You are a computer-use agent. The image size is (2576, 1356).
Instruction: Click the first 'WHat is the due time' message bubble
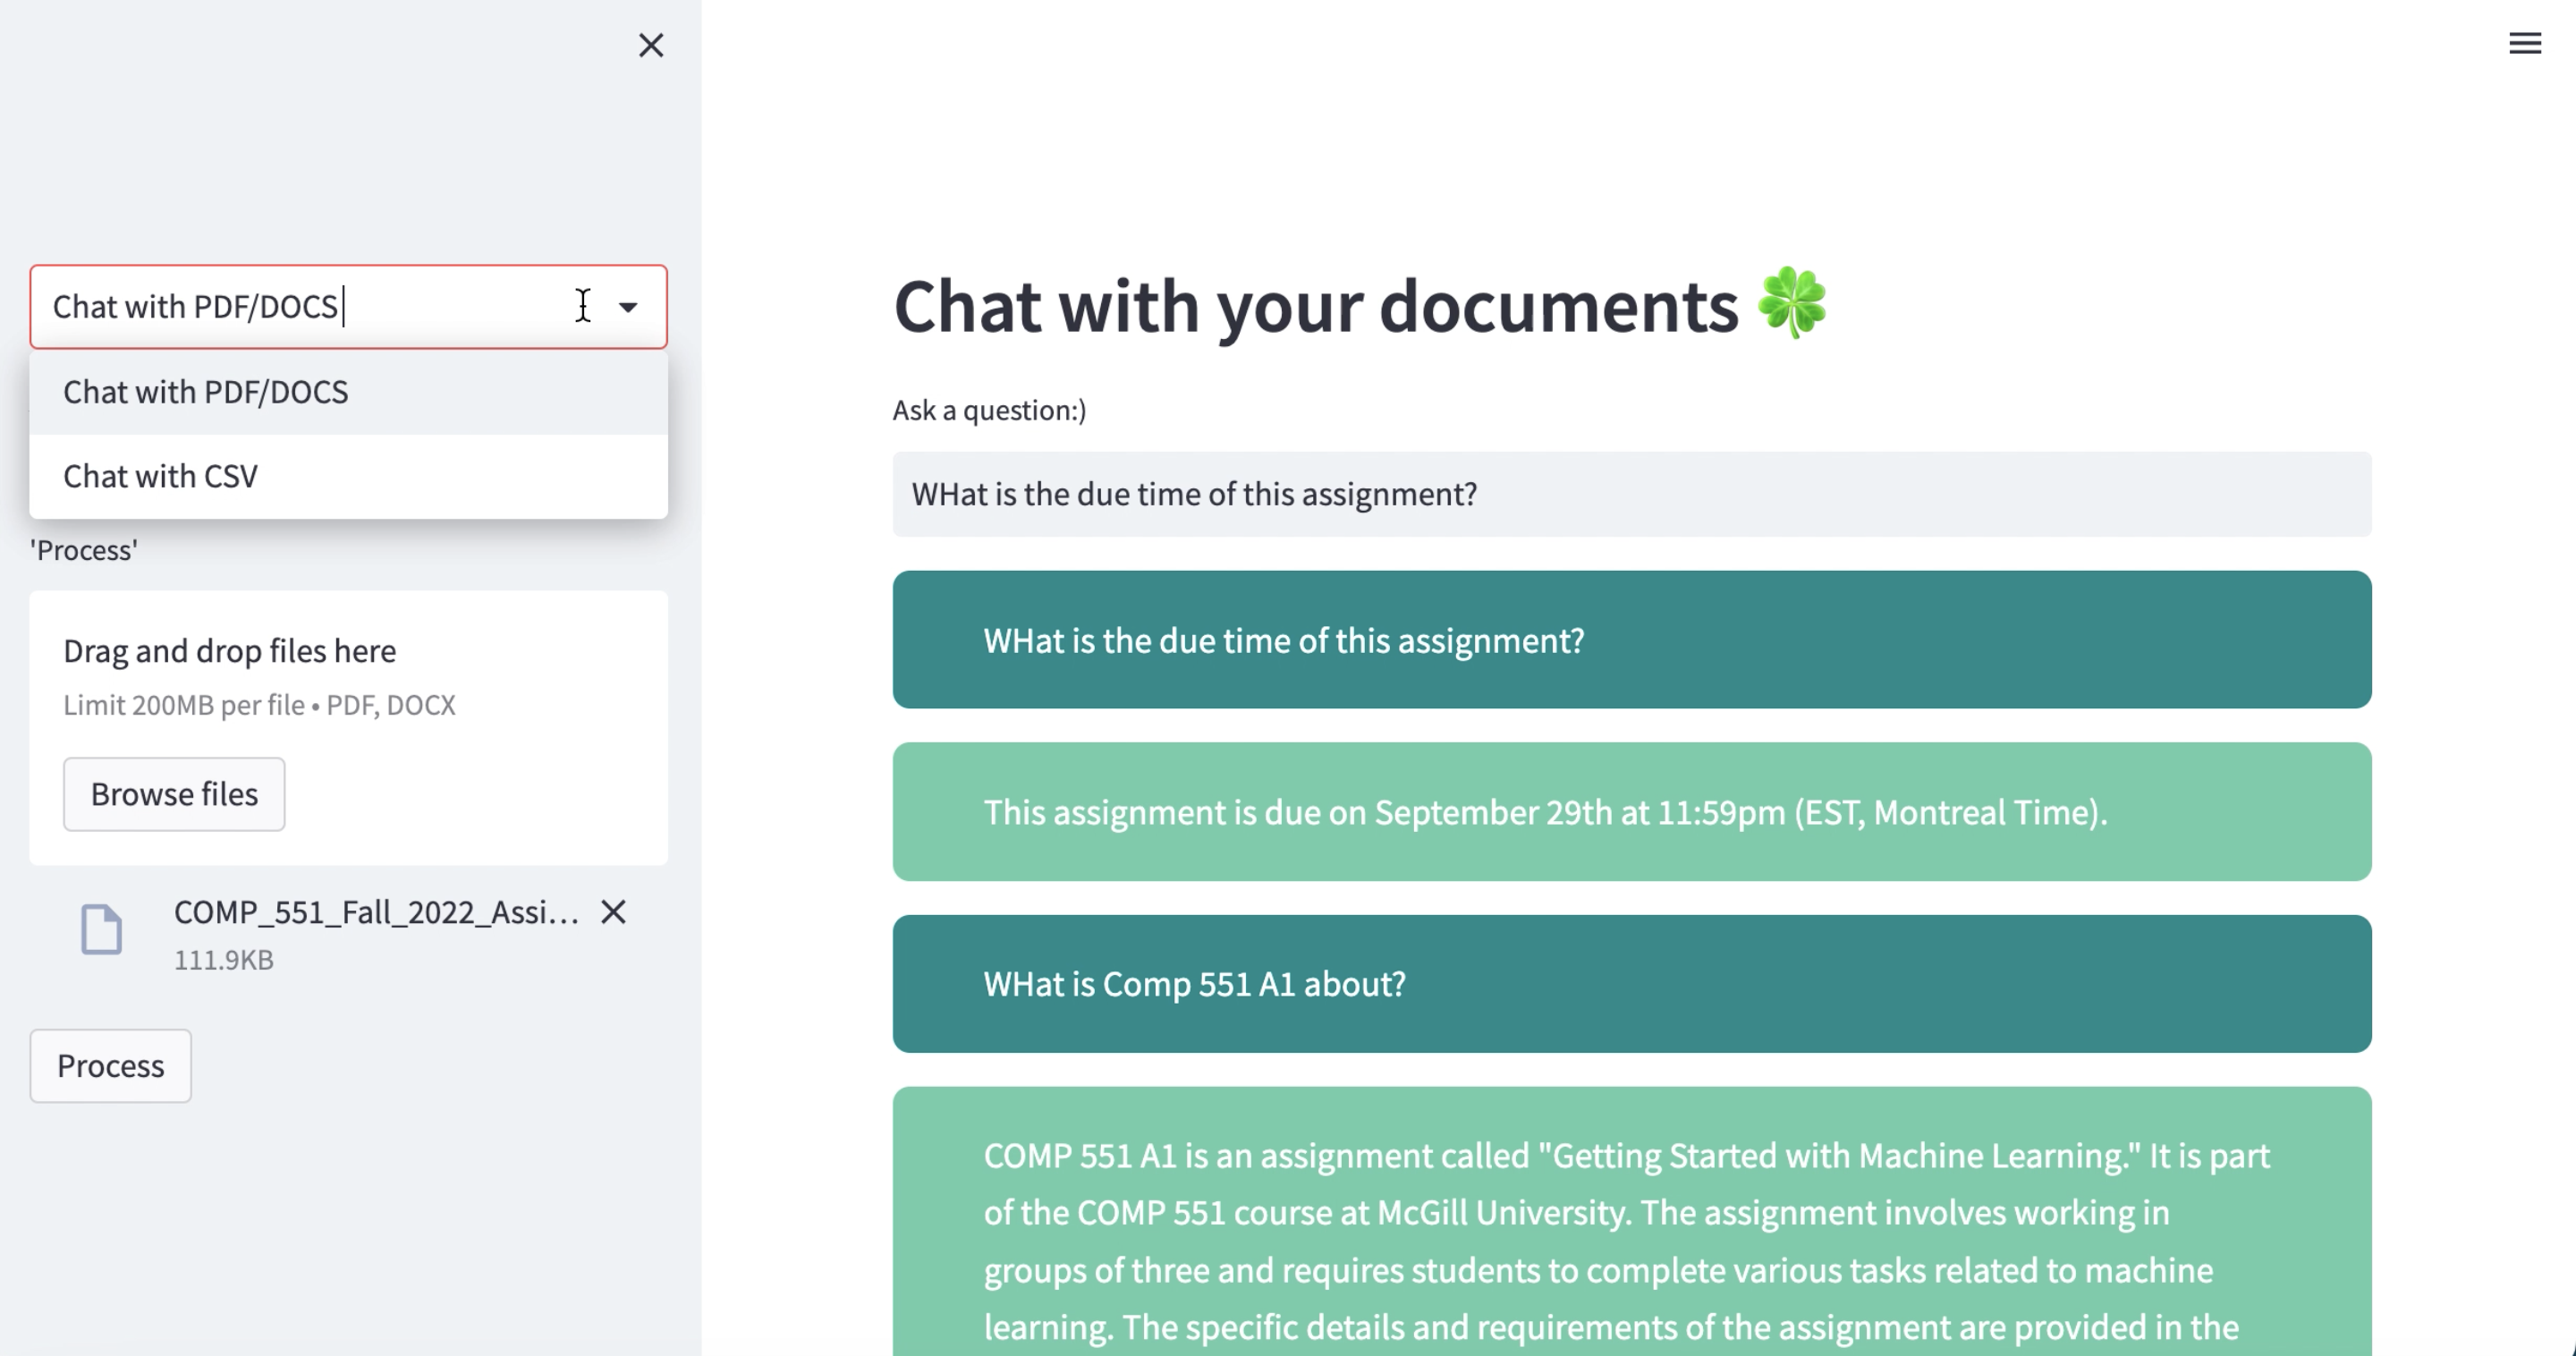[1631, 640]
